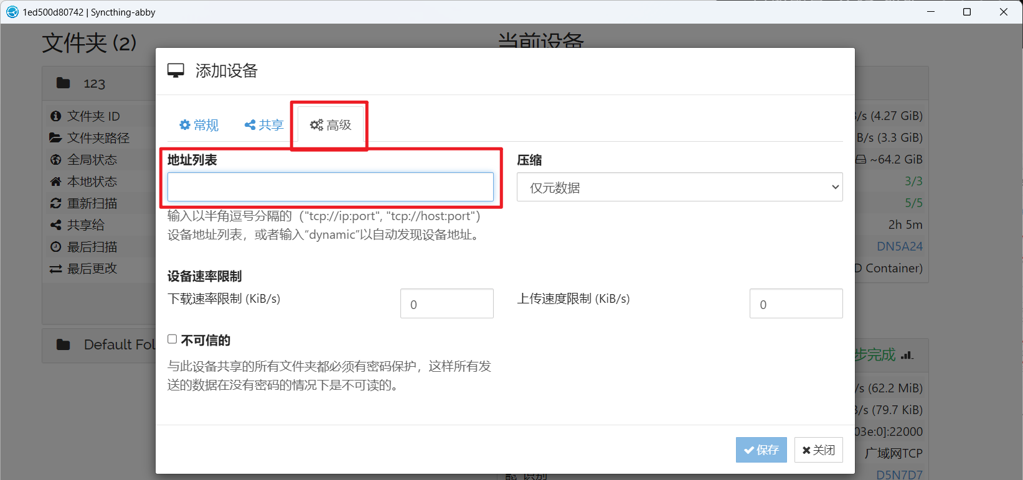Click the open-folder icon beside 文件夹路径

click(x=55, y=138)
